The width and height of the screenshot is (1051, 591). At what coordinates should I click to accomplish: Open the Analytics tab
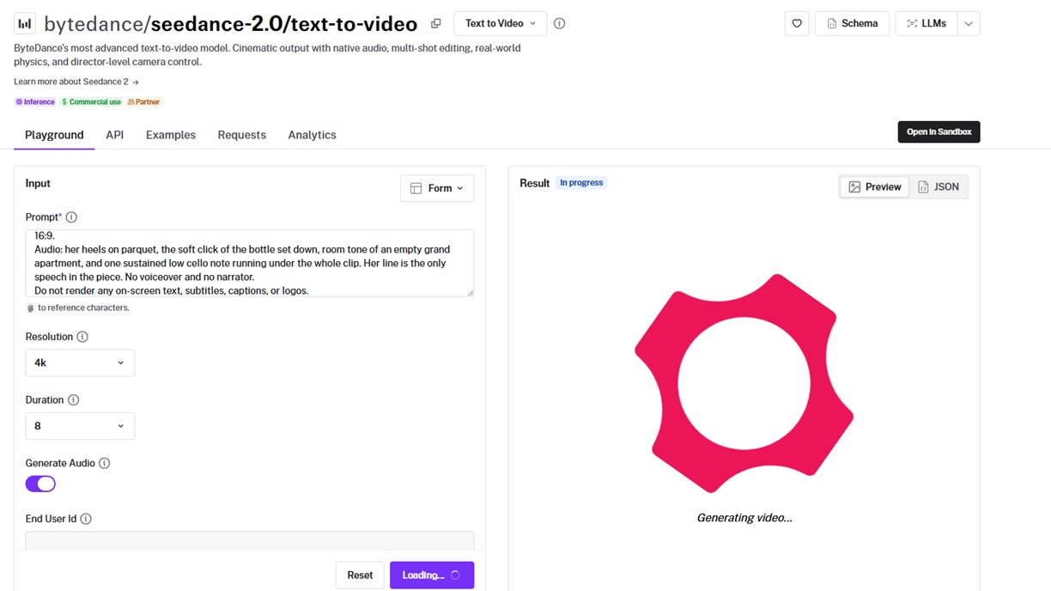(312, 135)
